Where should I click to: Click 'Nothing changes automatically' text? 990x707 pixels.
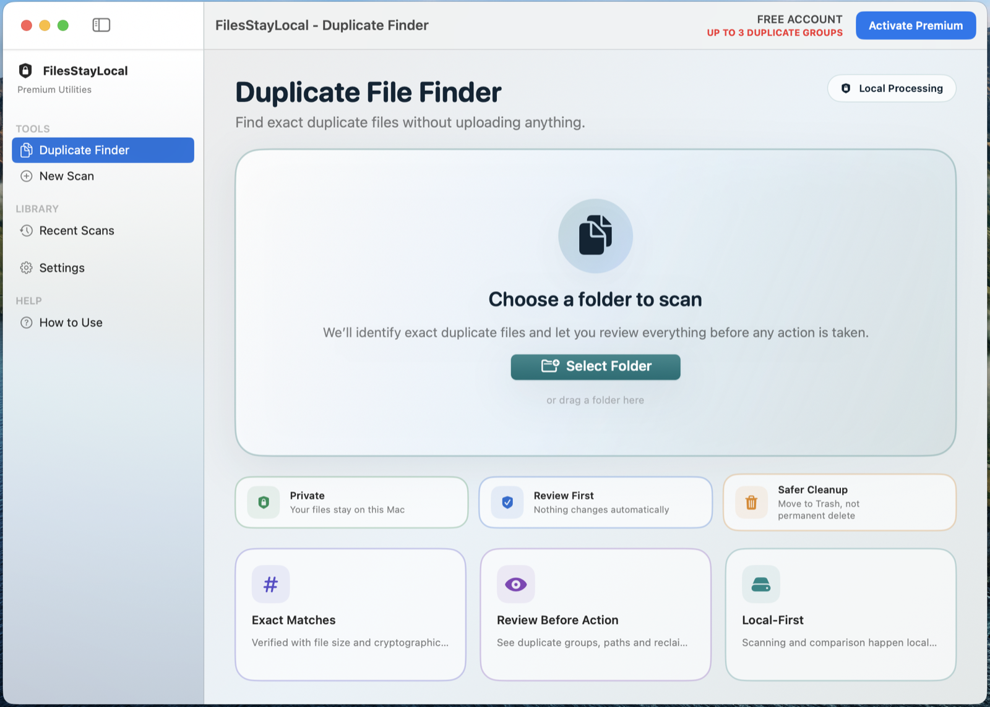point(601,510)
